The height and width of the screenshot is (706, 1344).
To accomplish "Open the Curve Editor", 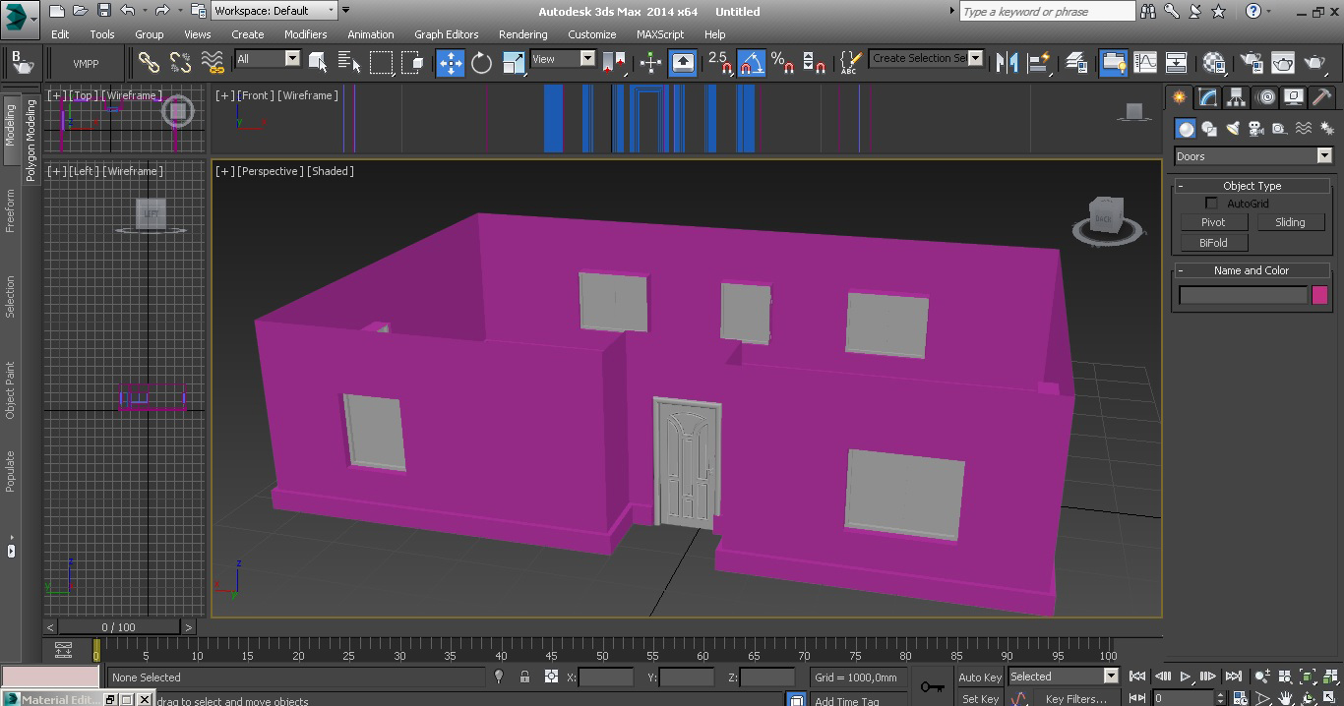I will click(1145, 63).
